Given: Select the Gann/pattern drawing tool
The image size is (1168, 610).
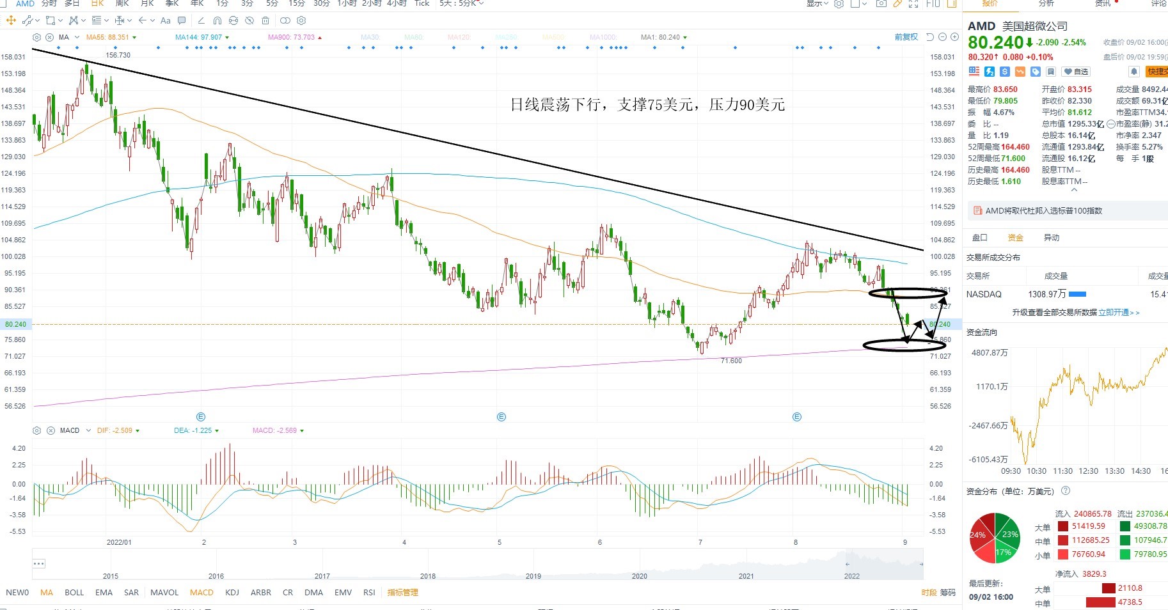Looking at the screenshot, I should click(x=74, y=20).
